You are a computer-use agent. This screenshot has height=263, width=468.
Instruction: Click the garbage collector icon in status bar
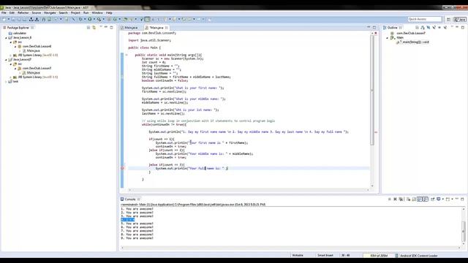[x=396, y=256]
